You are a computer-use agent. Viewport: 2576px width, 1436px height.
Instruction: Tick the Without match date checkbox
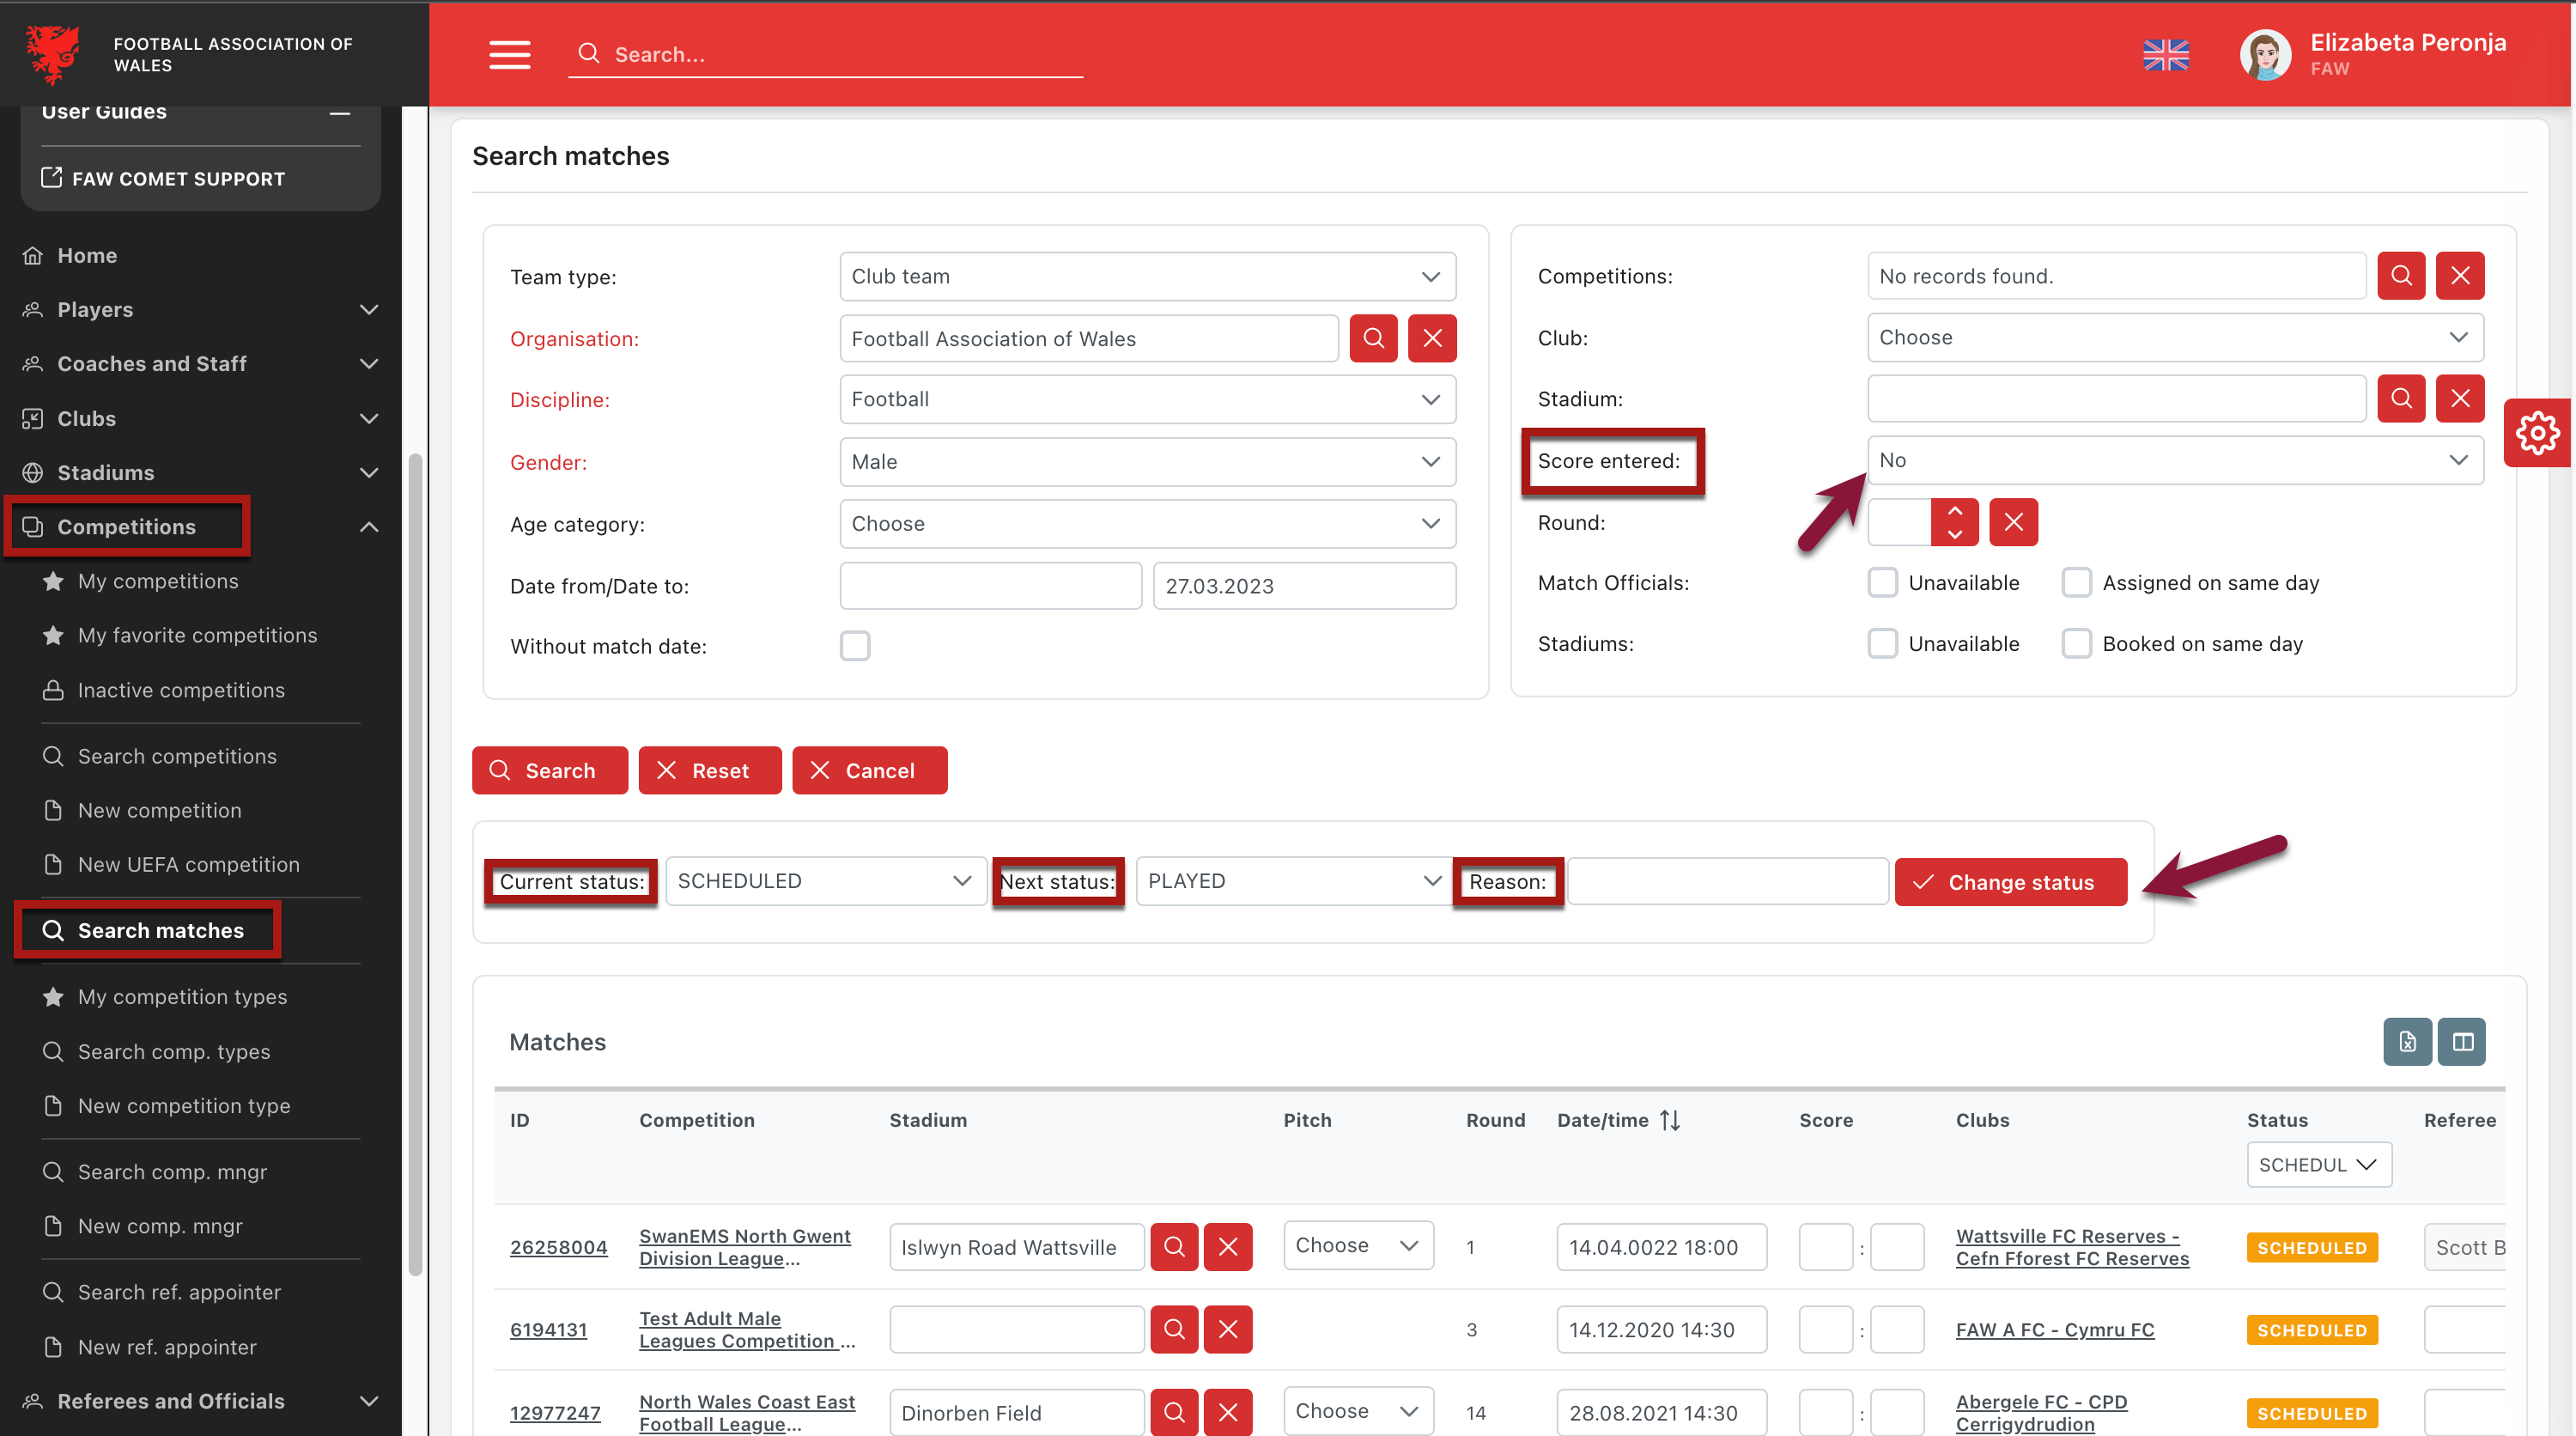pos(855,646)
